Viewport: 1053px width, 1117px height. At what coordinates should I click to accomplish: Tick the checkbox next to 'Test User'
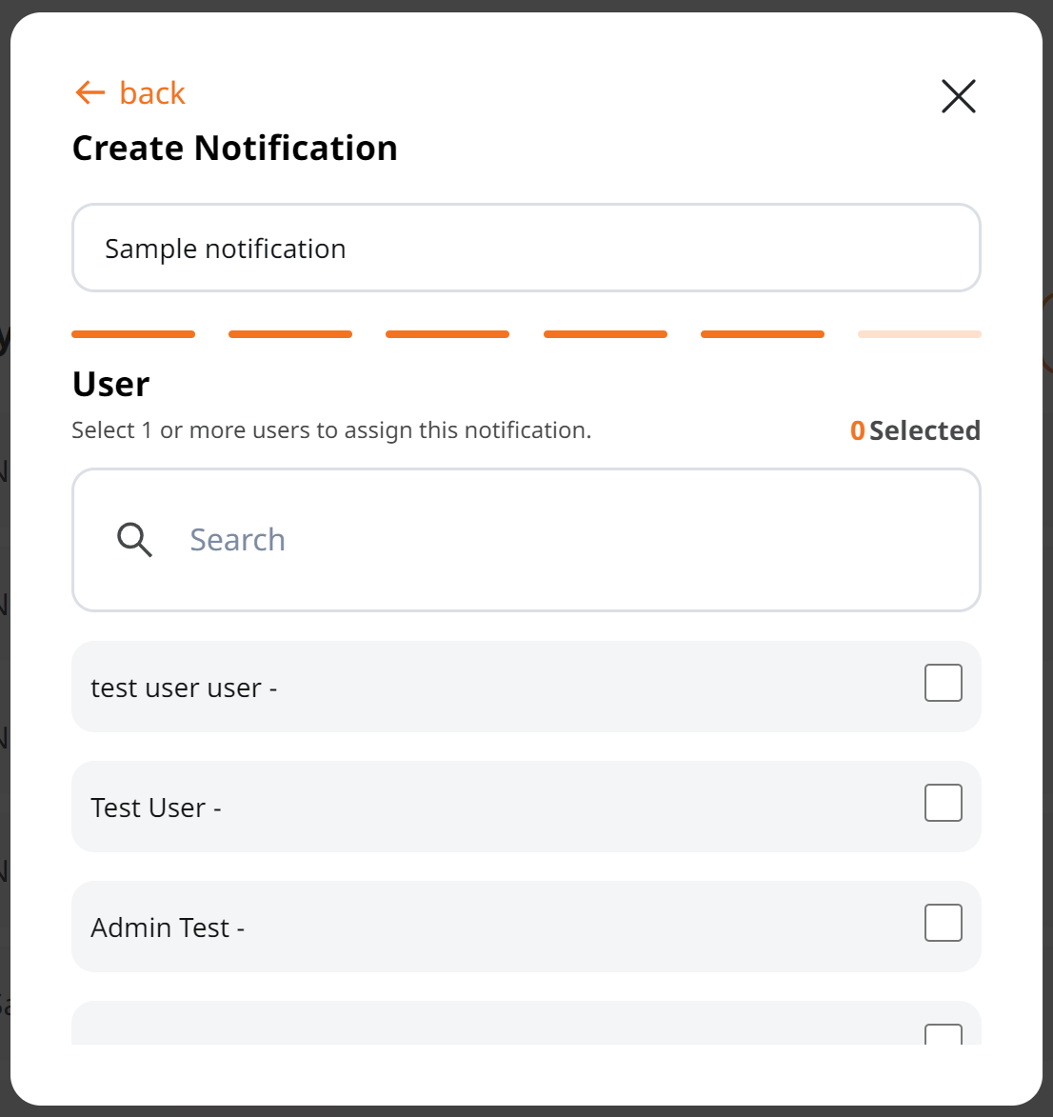944,803
